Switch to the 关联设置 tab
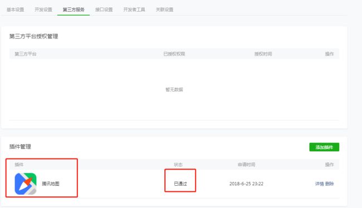362x208 pixels. pos(164,9)
